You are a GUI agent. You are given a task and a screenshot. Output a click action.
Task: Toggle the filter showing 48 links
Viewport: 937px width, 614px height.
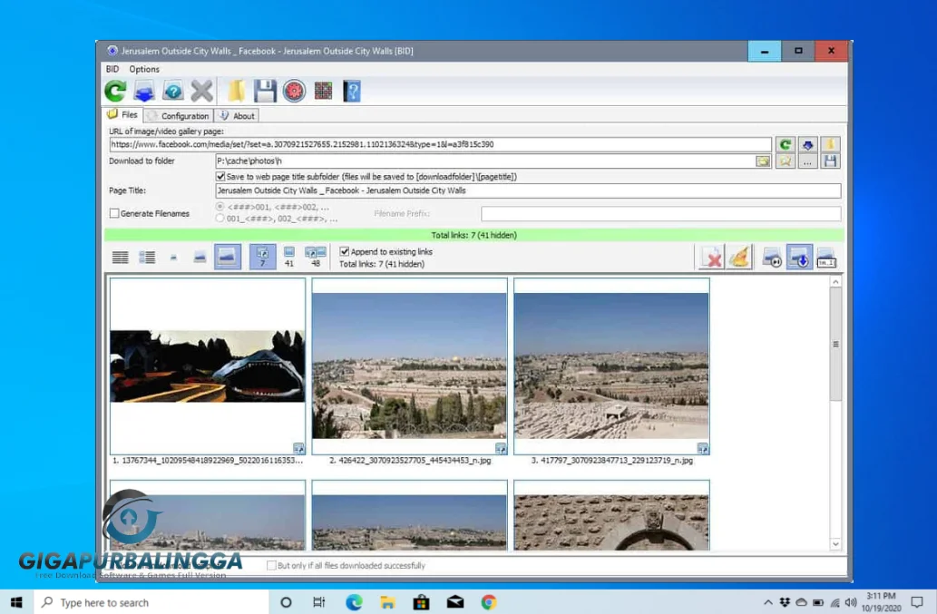pos(316,257)
